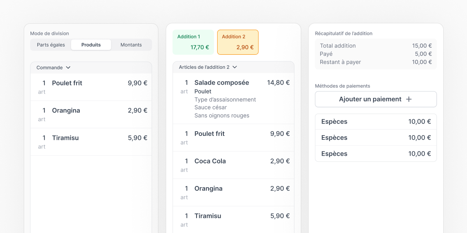Click the plus icon to add a payment
The image size is (467, 233).
pos(409,99)
